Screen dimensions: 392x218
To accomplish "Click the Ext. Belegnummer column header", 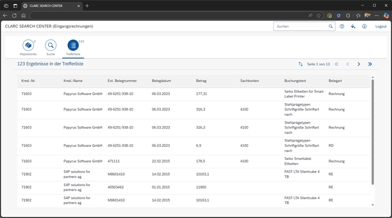I will click(122, 81).
